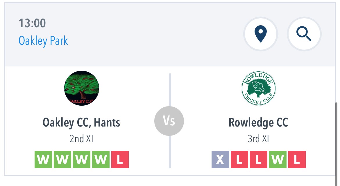This screenshot has width=340, height=186.
Task: Open the Oakley Park venue link
Action: (x=43, y=41)
